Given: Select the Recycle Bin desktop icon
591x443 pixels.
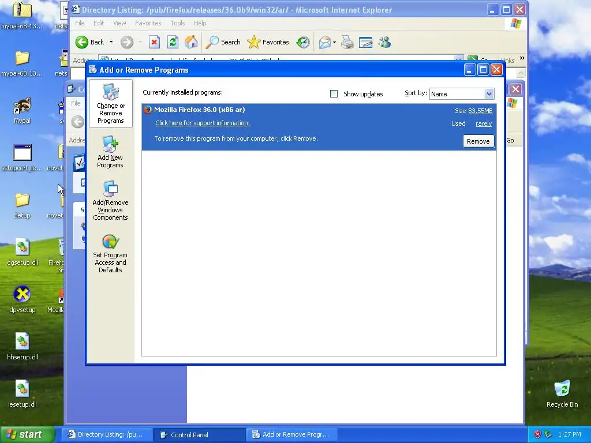Looking at the screenshot, I should click(562, 394).
